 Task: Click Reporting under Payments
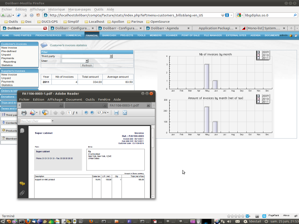coord(10,62)
